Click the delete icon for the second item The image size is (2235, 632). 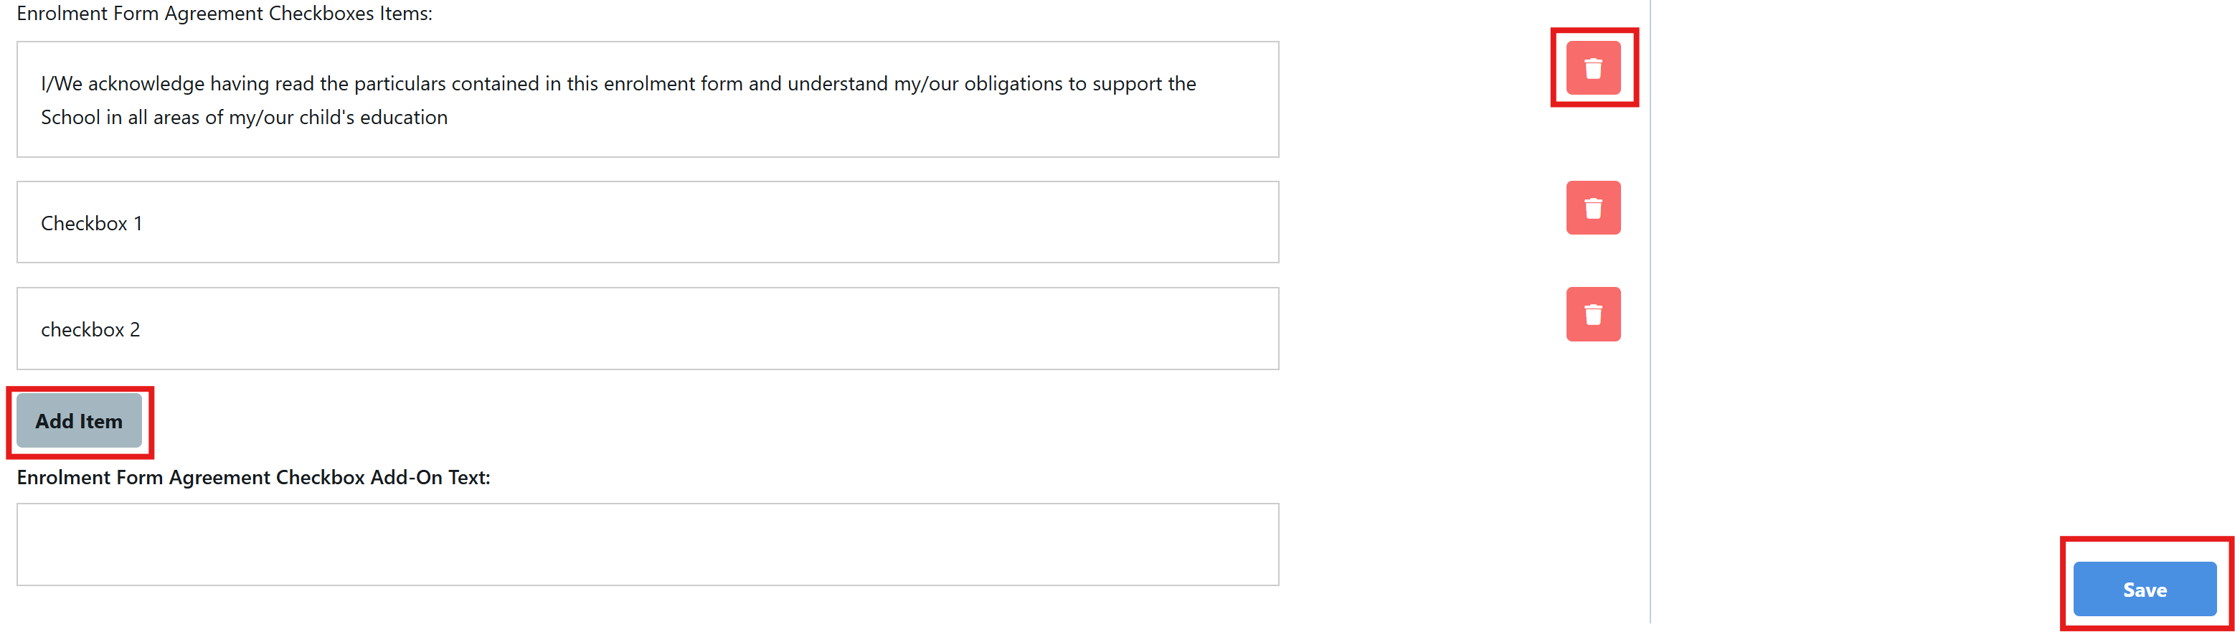[x=1593, y=207]
